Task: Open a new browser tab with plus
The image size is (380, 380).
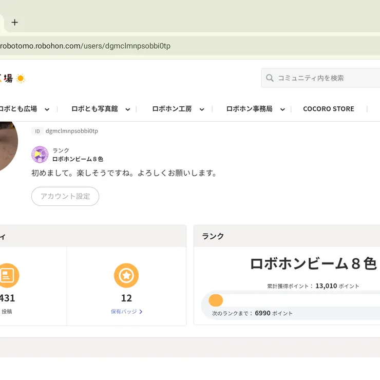Action: pyautogui.click(x=15, y=22)
